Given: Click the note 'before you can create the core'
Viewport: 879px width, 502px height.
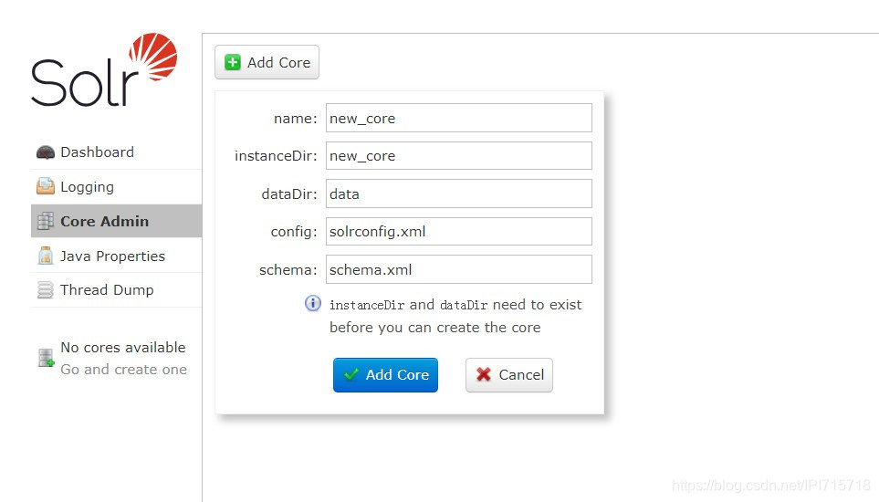Looking at the screenshot, I should pyautogui.click(x=435, y=327).
